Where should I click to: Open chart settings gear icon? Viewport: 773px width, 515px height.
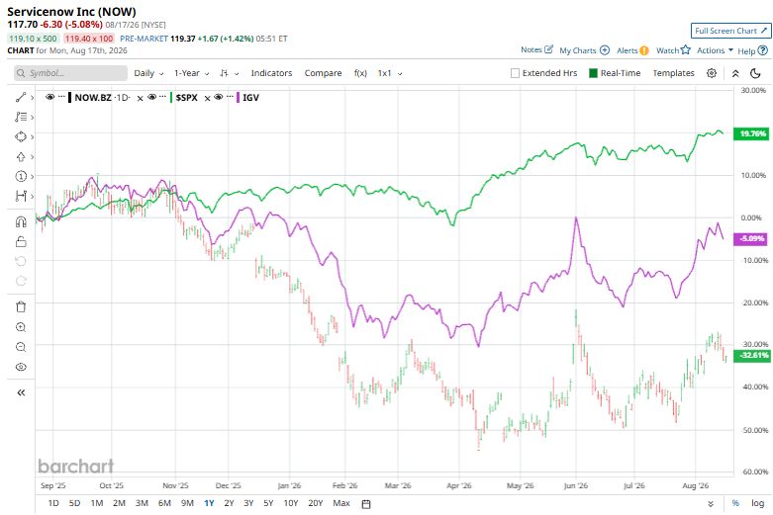click(712, 73)
